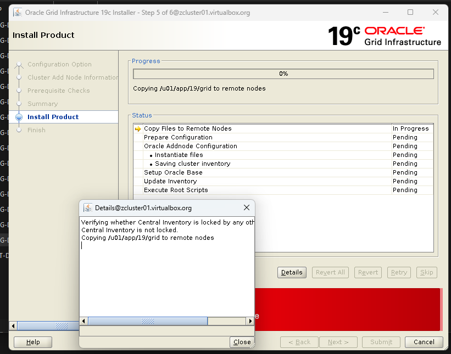Click the Oracle 19c Grid Infrastructure logo
The width and height of the screenshot is (451, 354).
pyautogui.click(x=385, y=36)
